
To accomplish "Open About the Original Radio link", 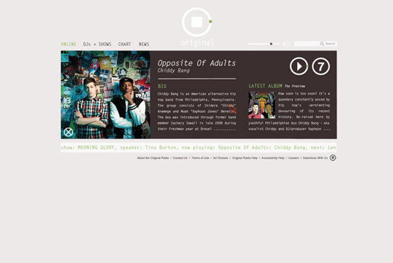I will [153, 158].
